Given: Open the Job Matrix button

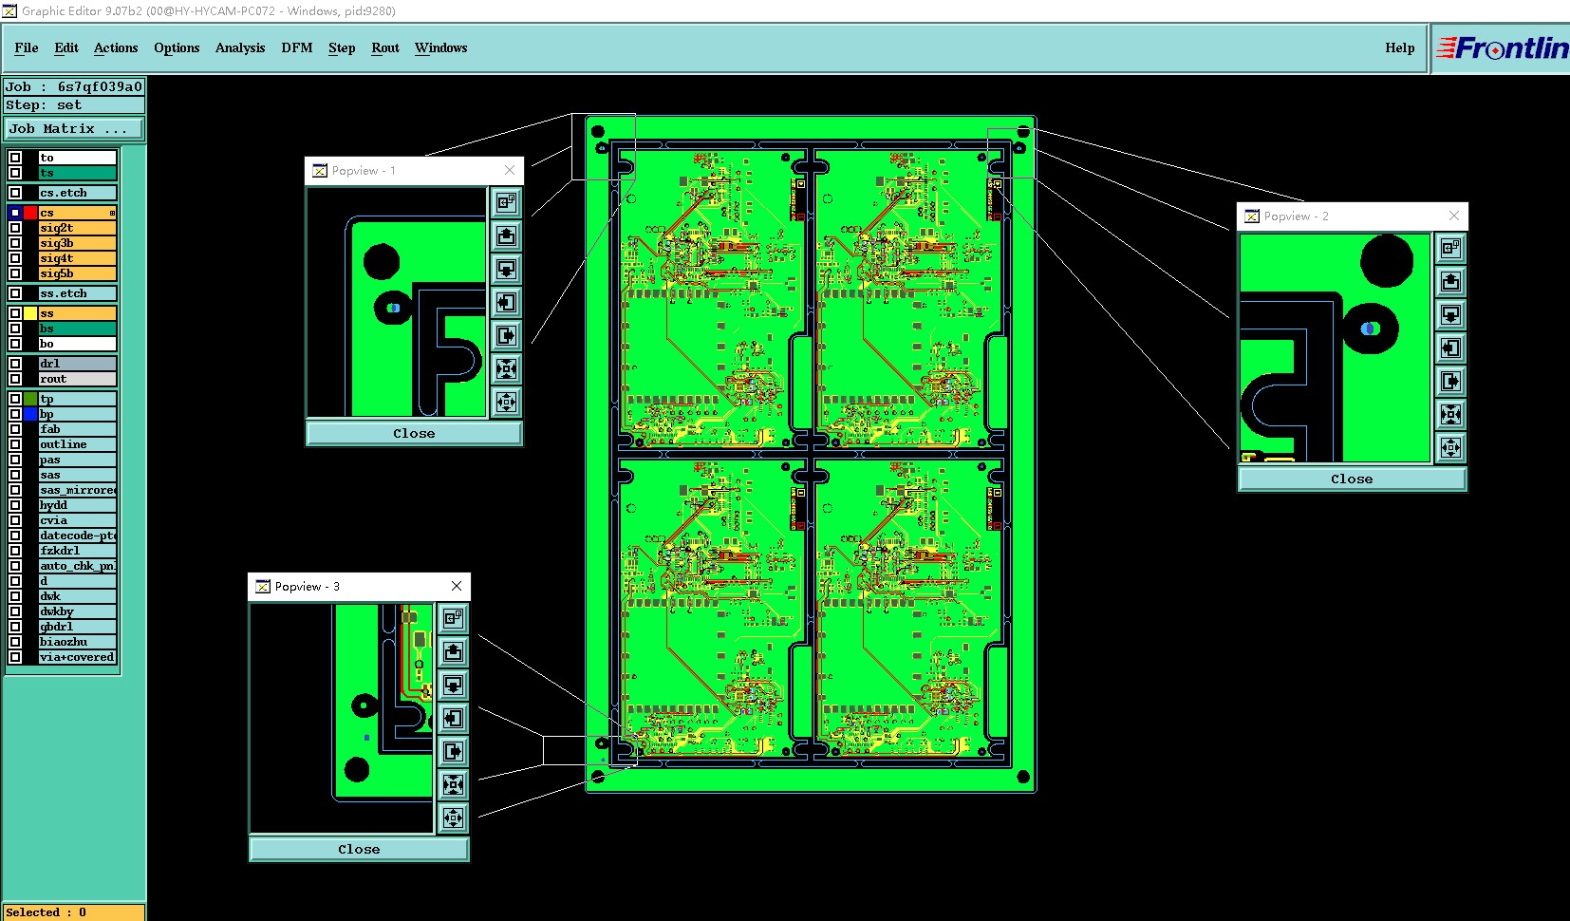Looking at the screenshot, I should pyautogui.click(x=74, y=128).
